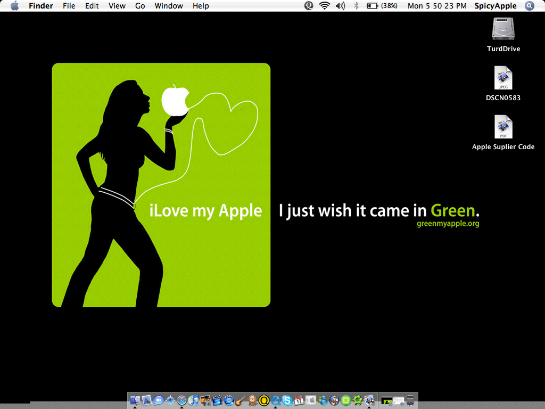The width and height of the screenshot is (545, 409).
Task: Open the minimized green wallpaper window in Dock
Action: point(387,401)
